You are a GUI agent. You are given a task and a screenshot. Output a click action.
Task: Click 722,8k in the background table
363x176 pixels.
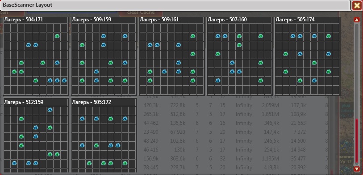pos(178,105)
